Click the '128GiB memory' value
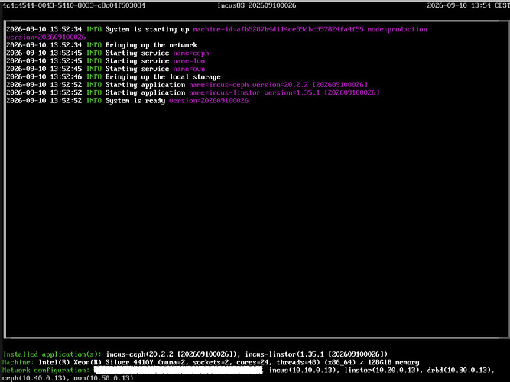 coord(394,362)
